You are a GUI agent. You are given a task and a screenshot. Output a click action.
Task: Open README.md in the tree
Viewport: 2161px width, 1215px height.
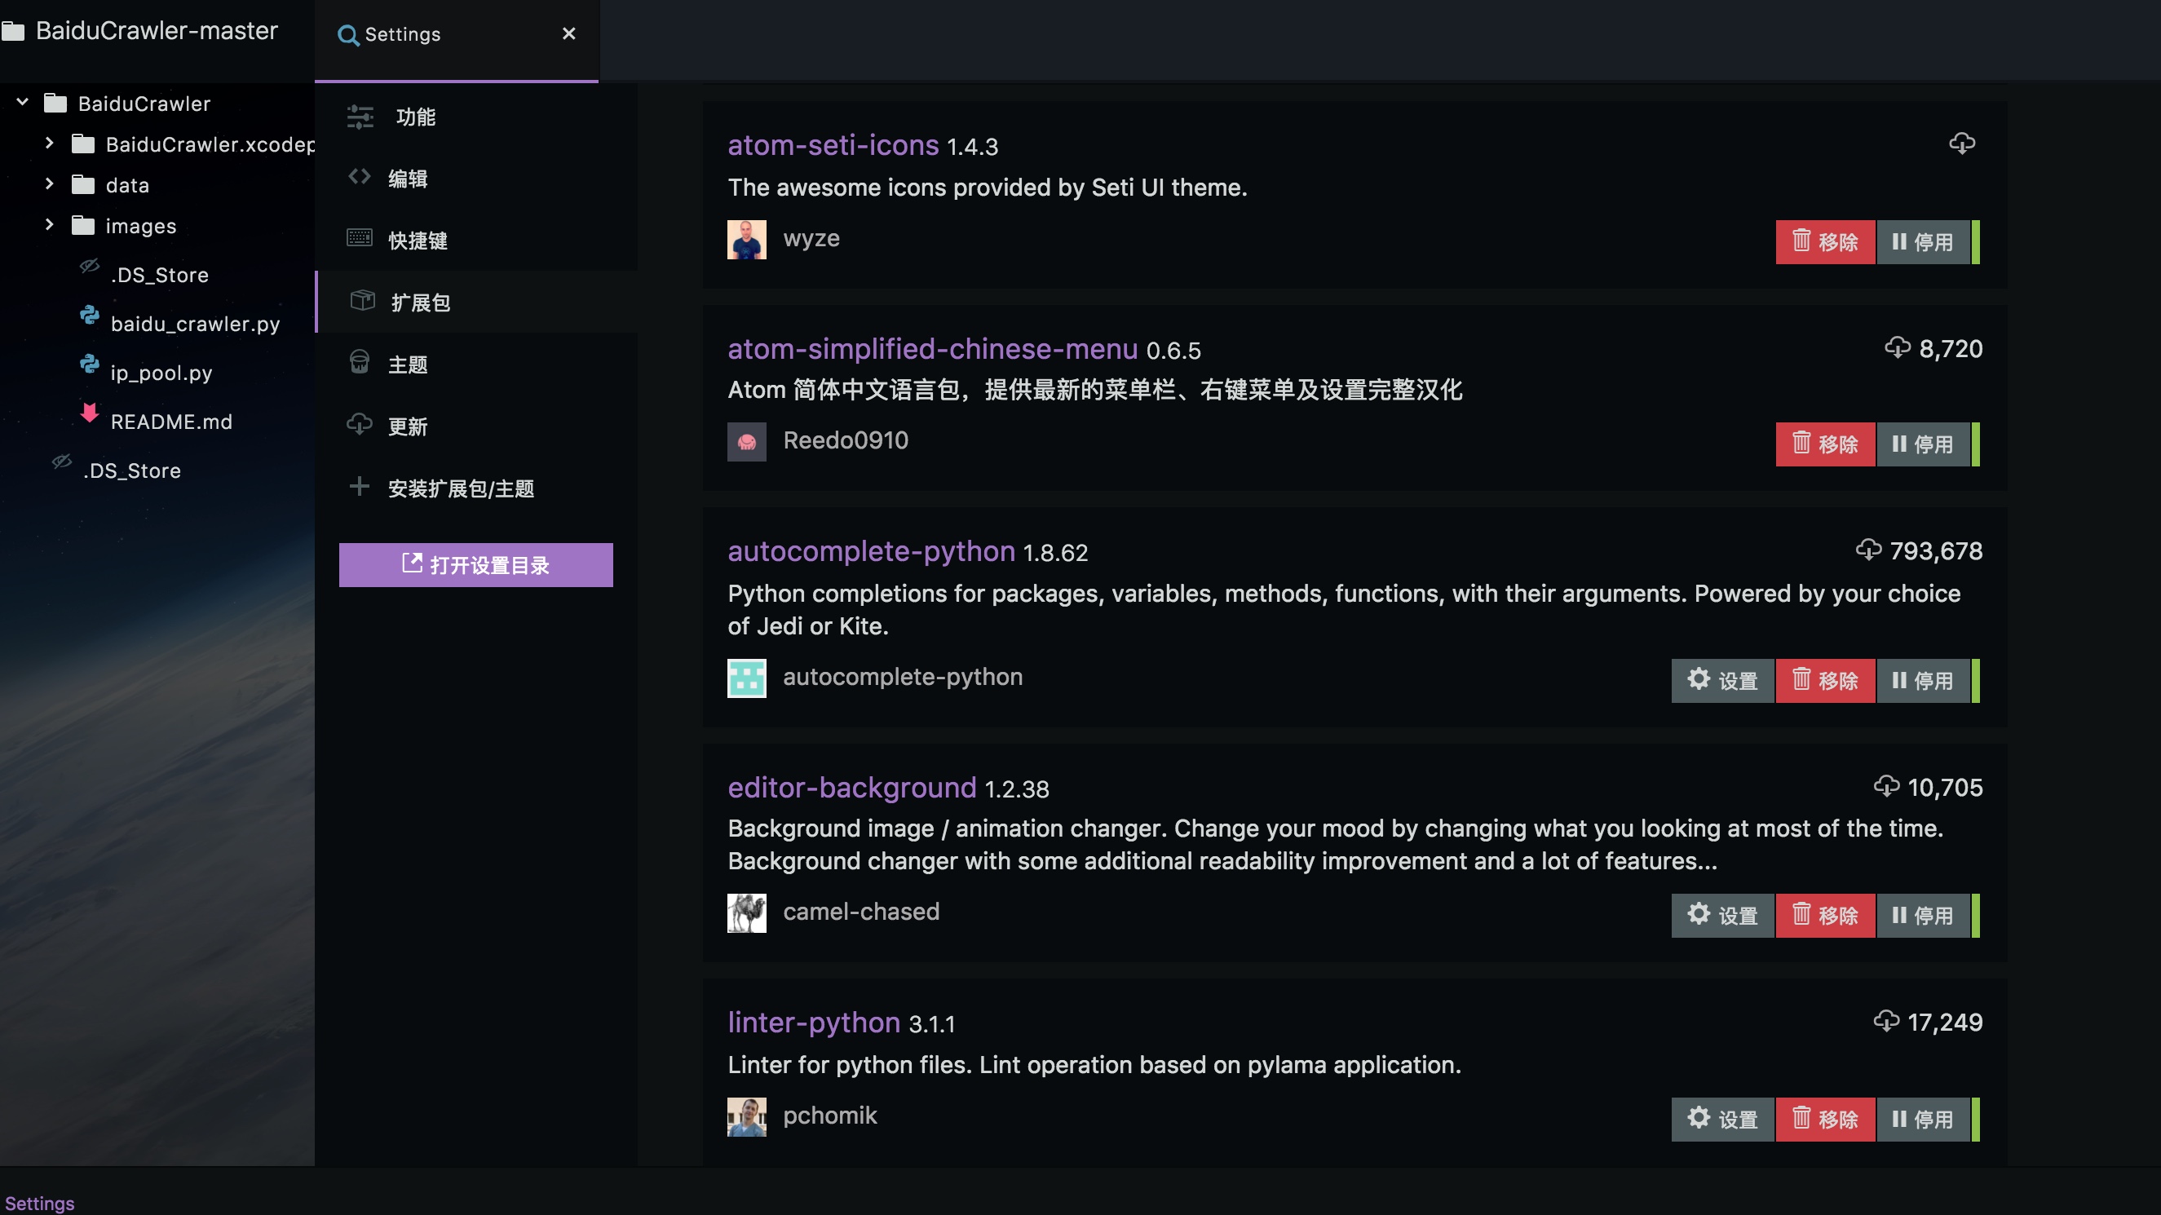171,422
